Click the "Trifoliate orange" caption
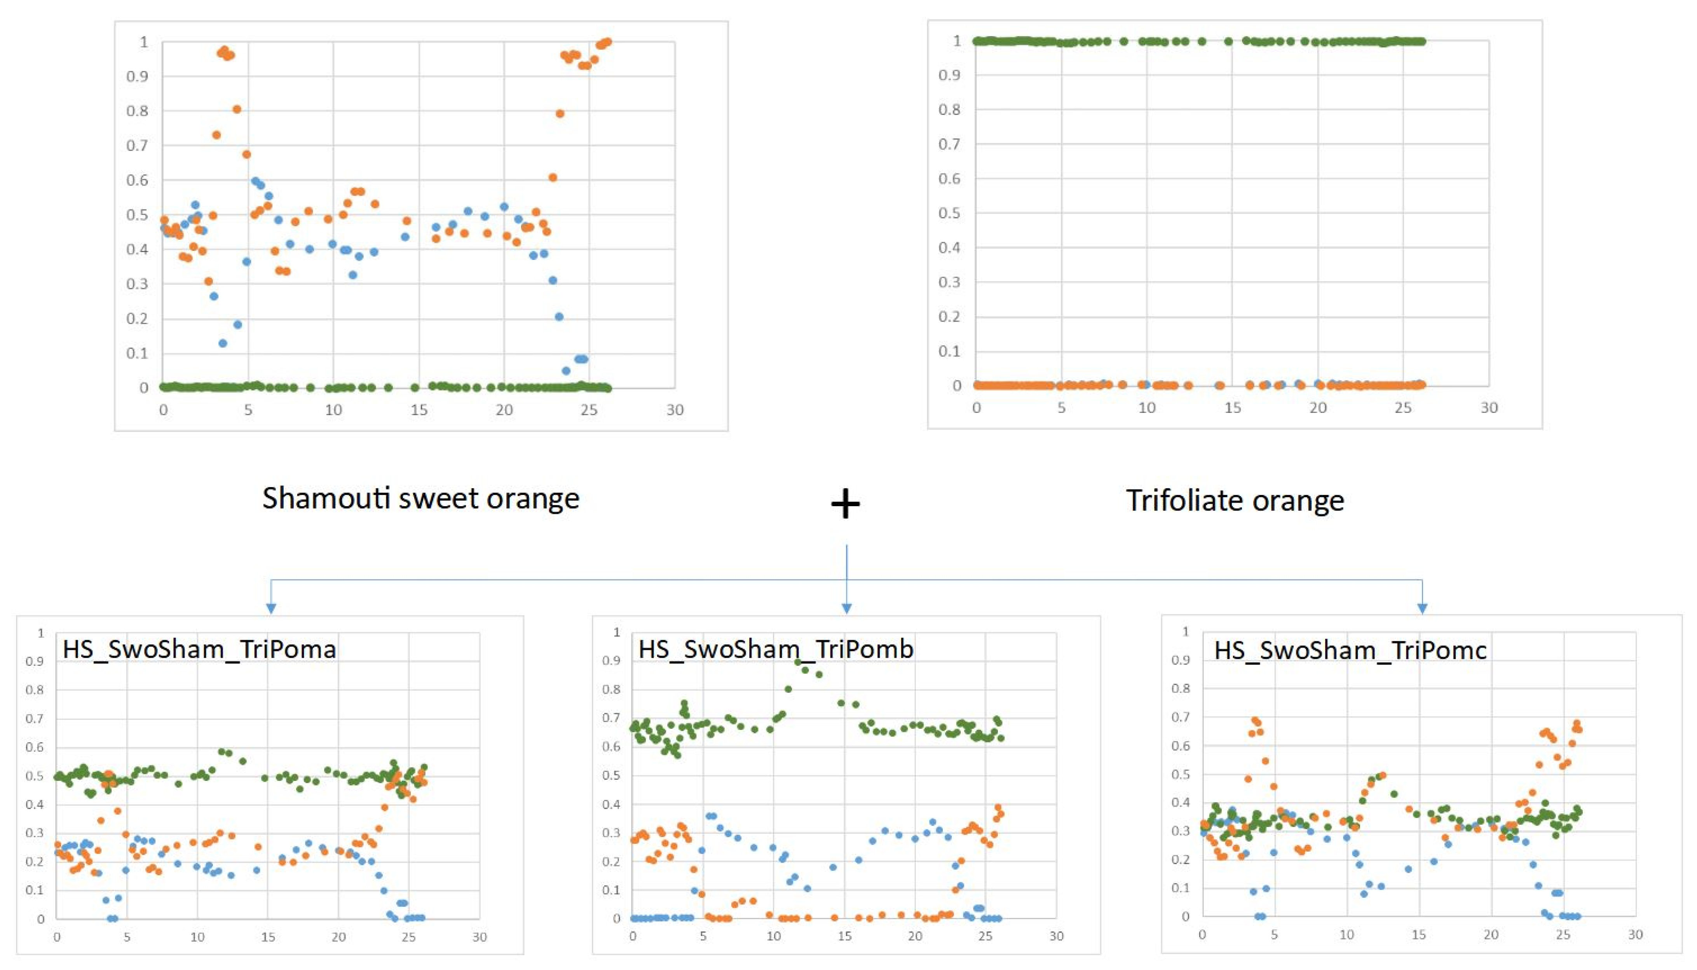The image size is (1697, 970). (1235, 500)
